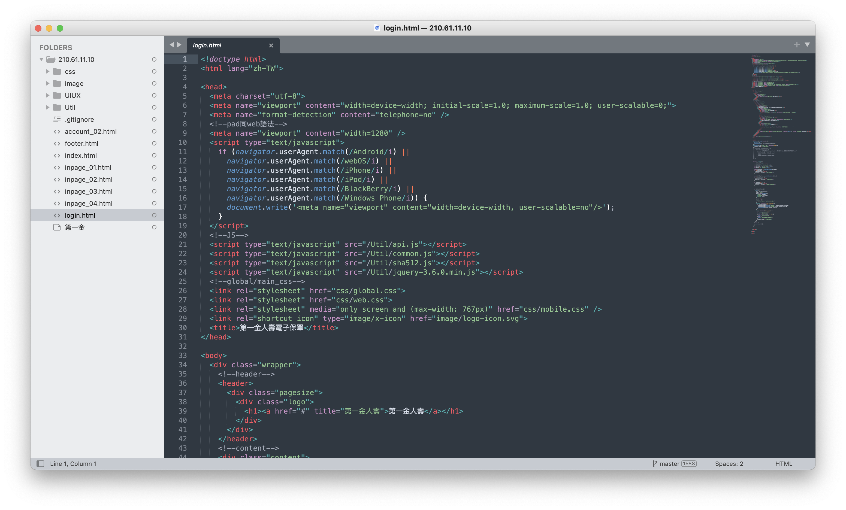Expand the css folder

(48, 71)
